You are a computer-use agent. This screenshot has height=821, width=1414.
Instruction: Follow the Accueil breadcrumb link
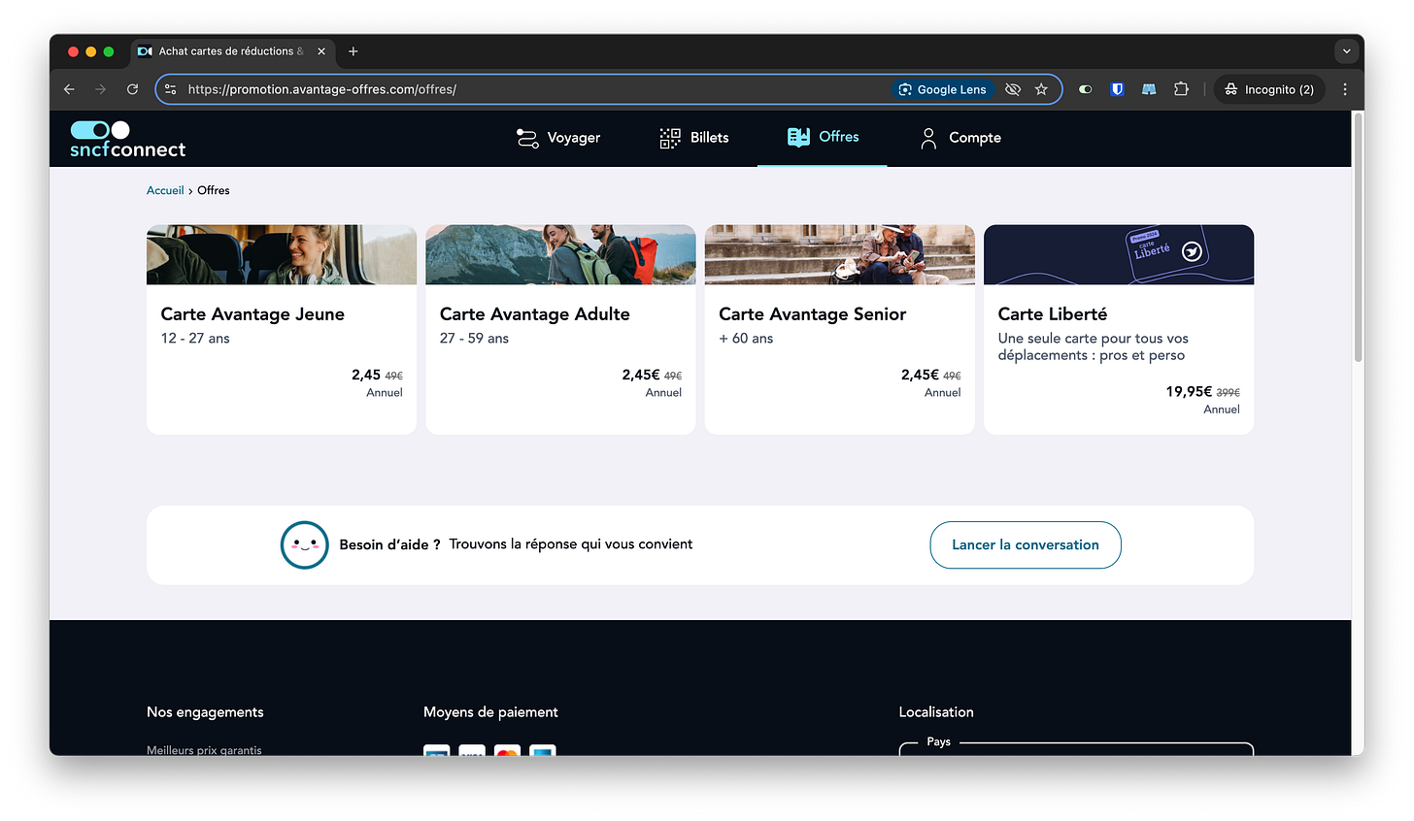pyautogui.click(x=165, y=190)
